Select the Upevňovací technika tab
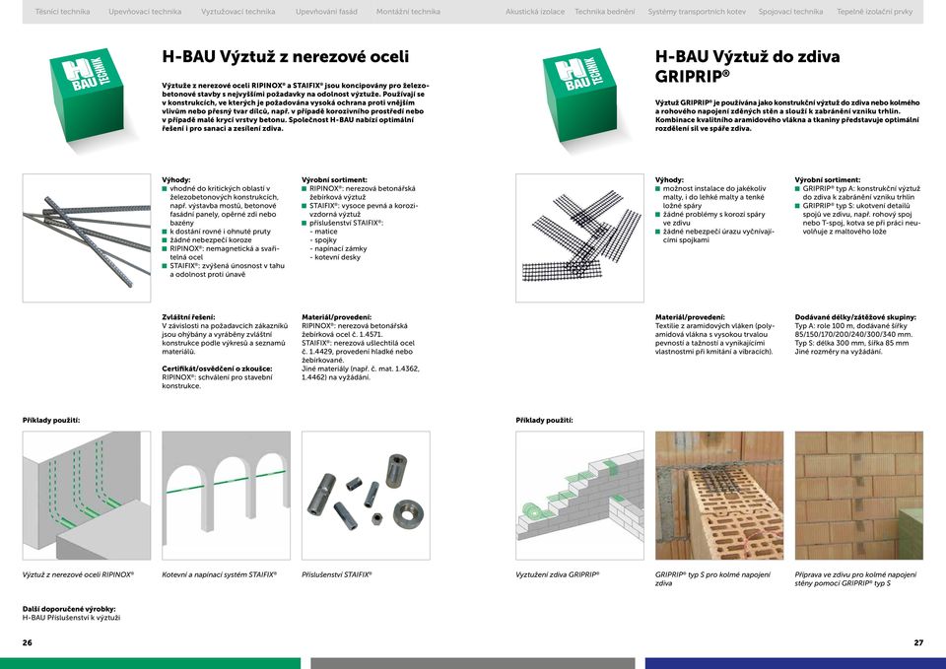Image resolution: width=946 pixels, height=669 pixels. (x=145, y=12)
